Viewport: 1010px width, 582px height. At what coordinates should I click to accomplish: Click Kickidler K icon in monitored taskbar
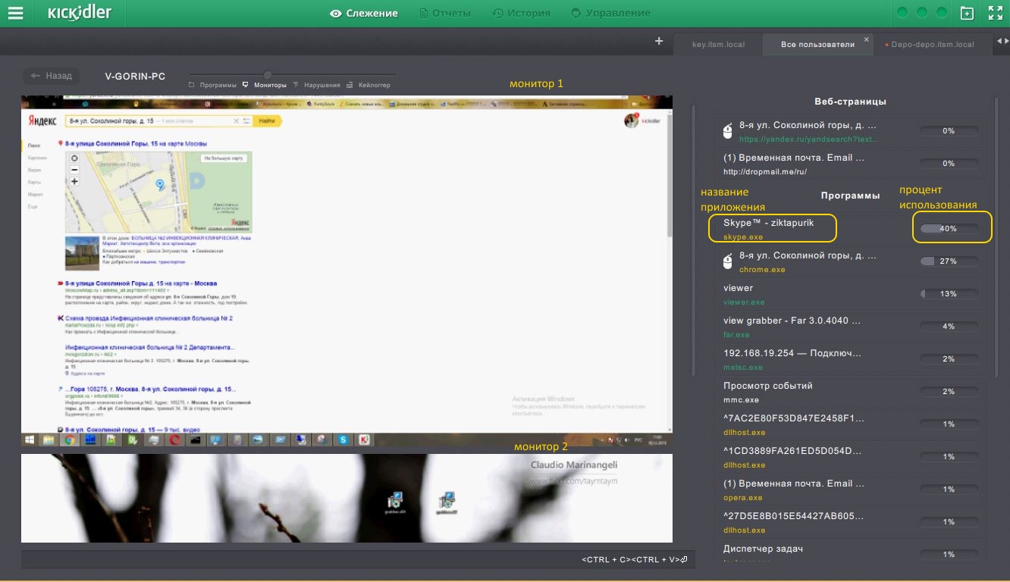[x=363, y=440]
